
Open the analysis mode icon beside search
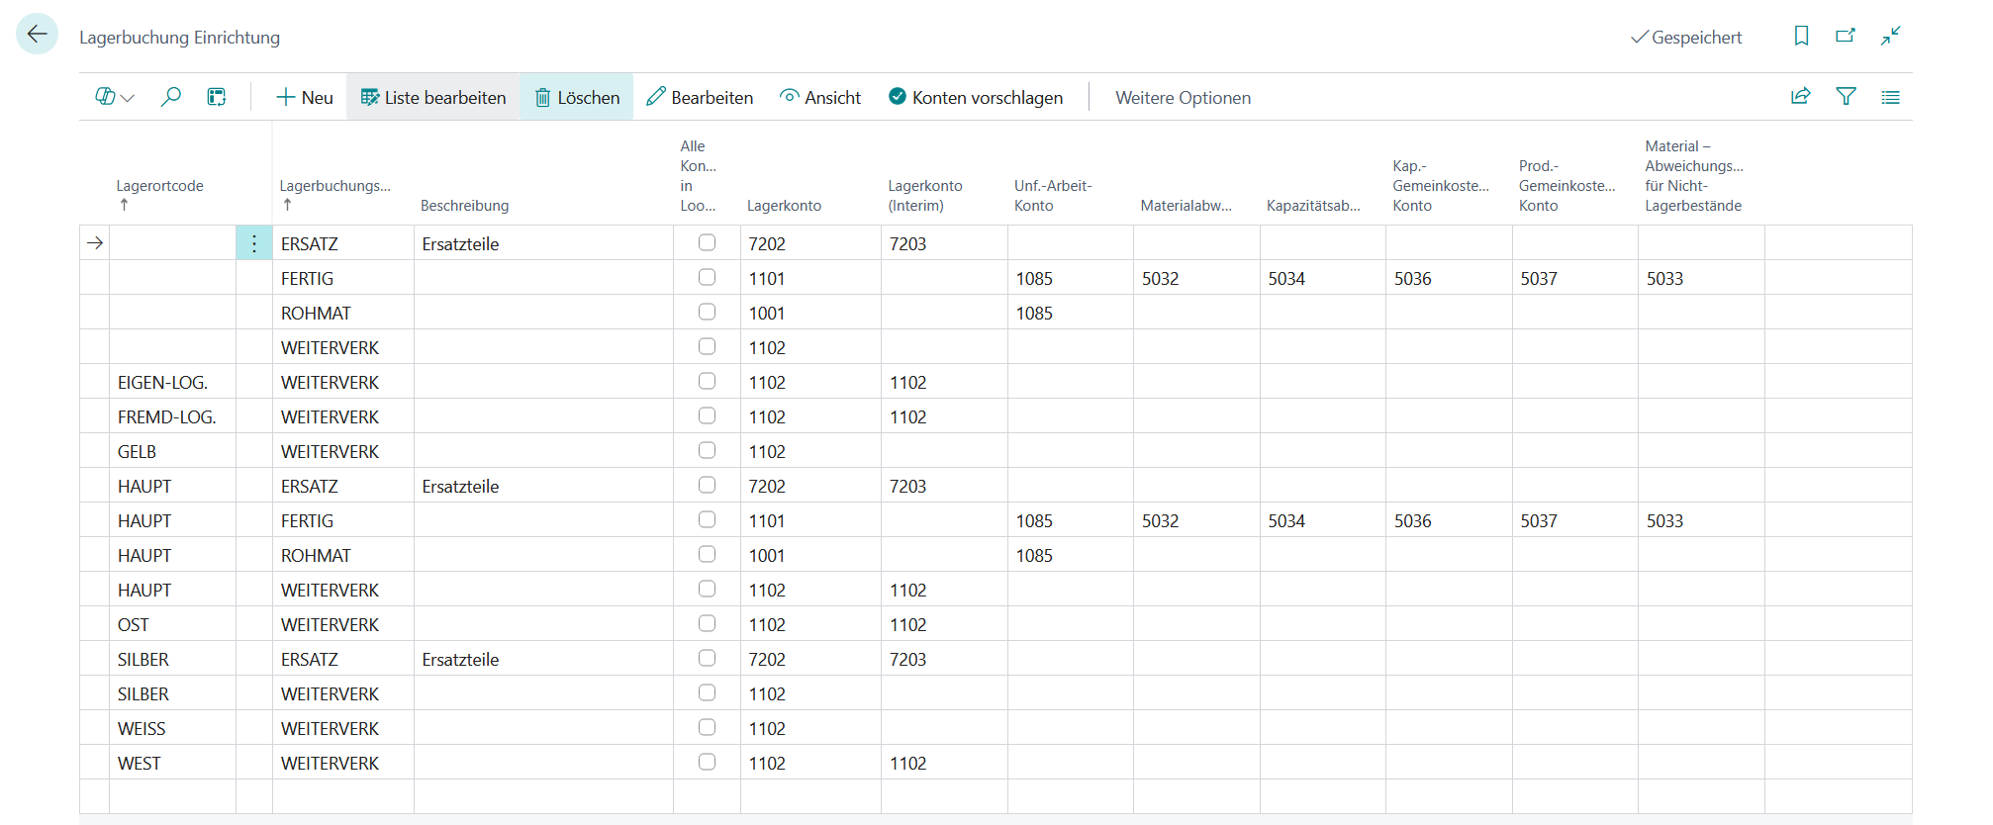point(217,97)
